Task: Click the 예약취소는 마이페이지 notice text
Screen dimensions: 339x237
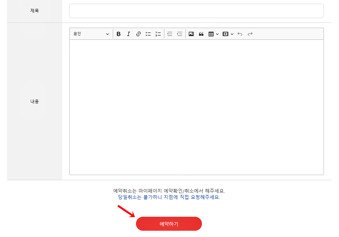Action: click(x=169, y=191)
